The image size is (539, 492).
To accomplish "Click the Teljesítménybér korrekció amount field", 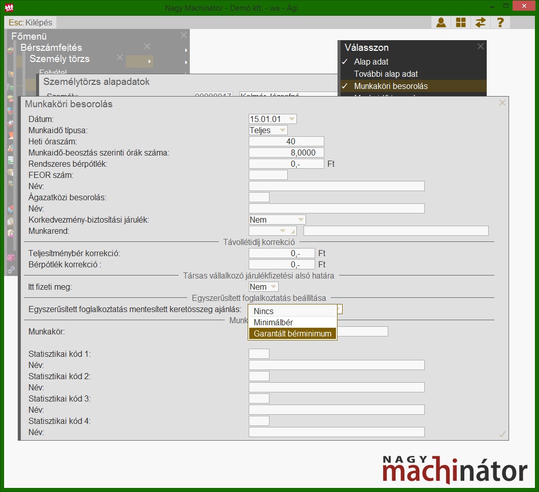I will pyautogui.click(x=282, y=254).
